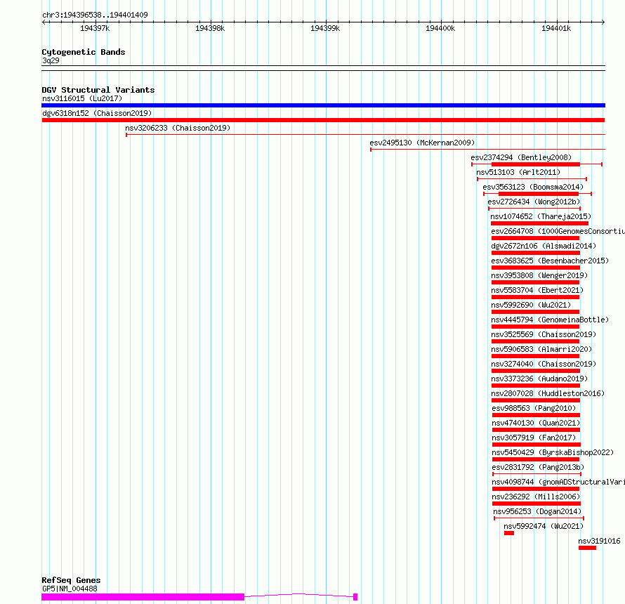Select the 3q29 cytogenetic band label
Viewport: 625px width, 604px height.
tap(51, 60)
